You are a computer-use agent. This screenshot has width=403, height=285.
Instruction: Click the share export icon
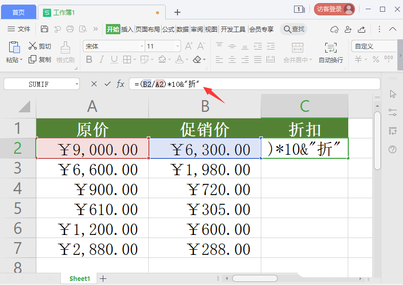(x=362, y=29)
